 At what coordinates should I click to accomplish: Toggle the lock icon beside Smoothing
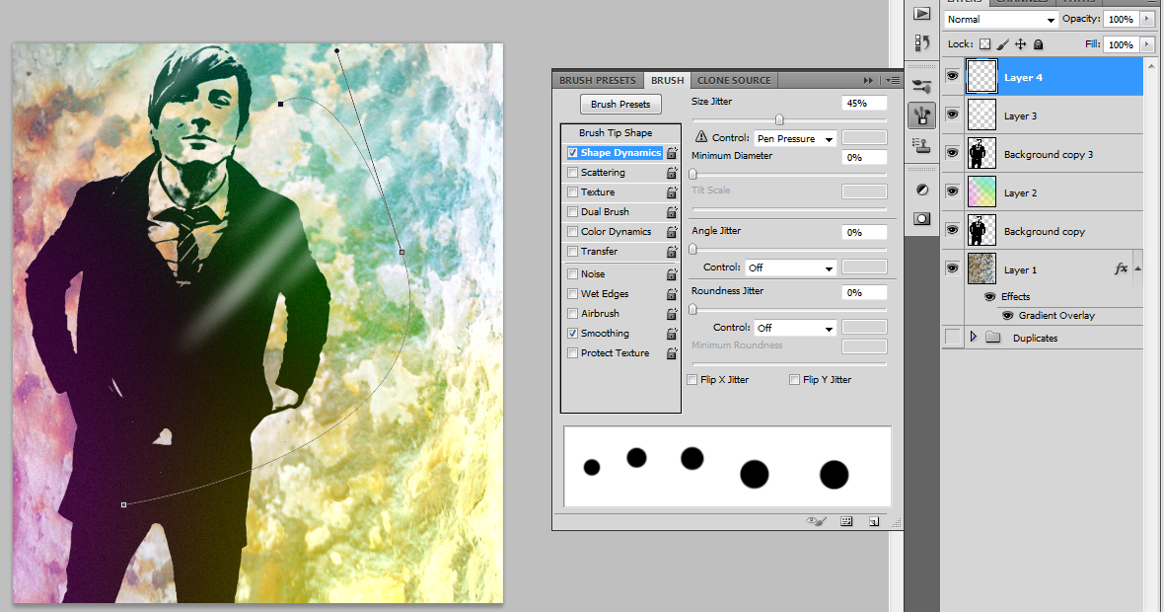672,335
